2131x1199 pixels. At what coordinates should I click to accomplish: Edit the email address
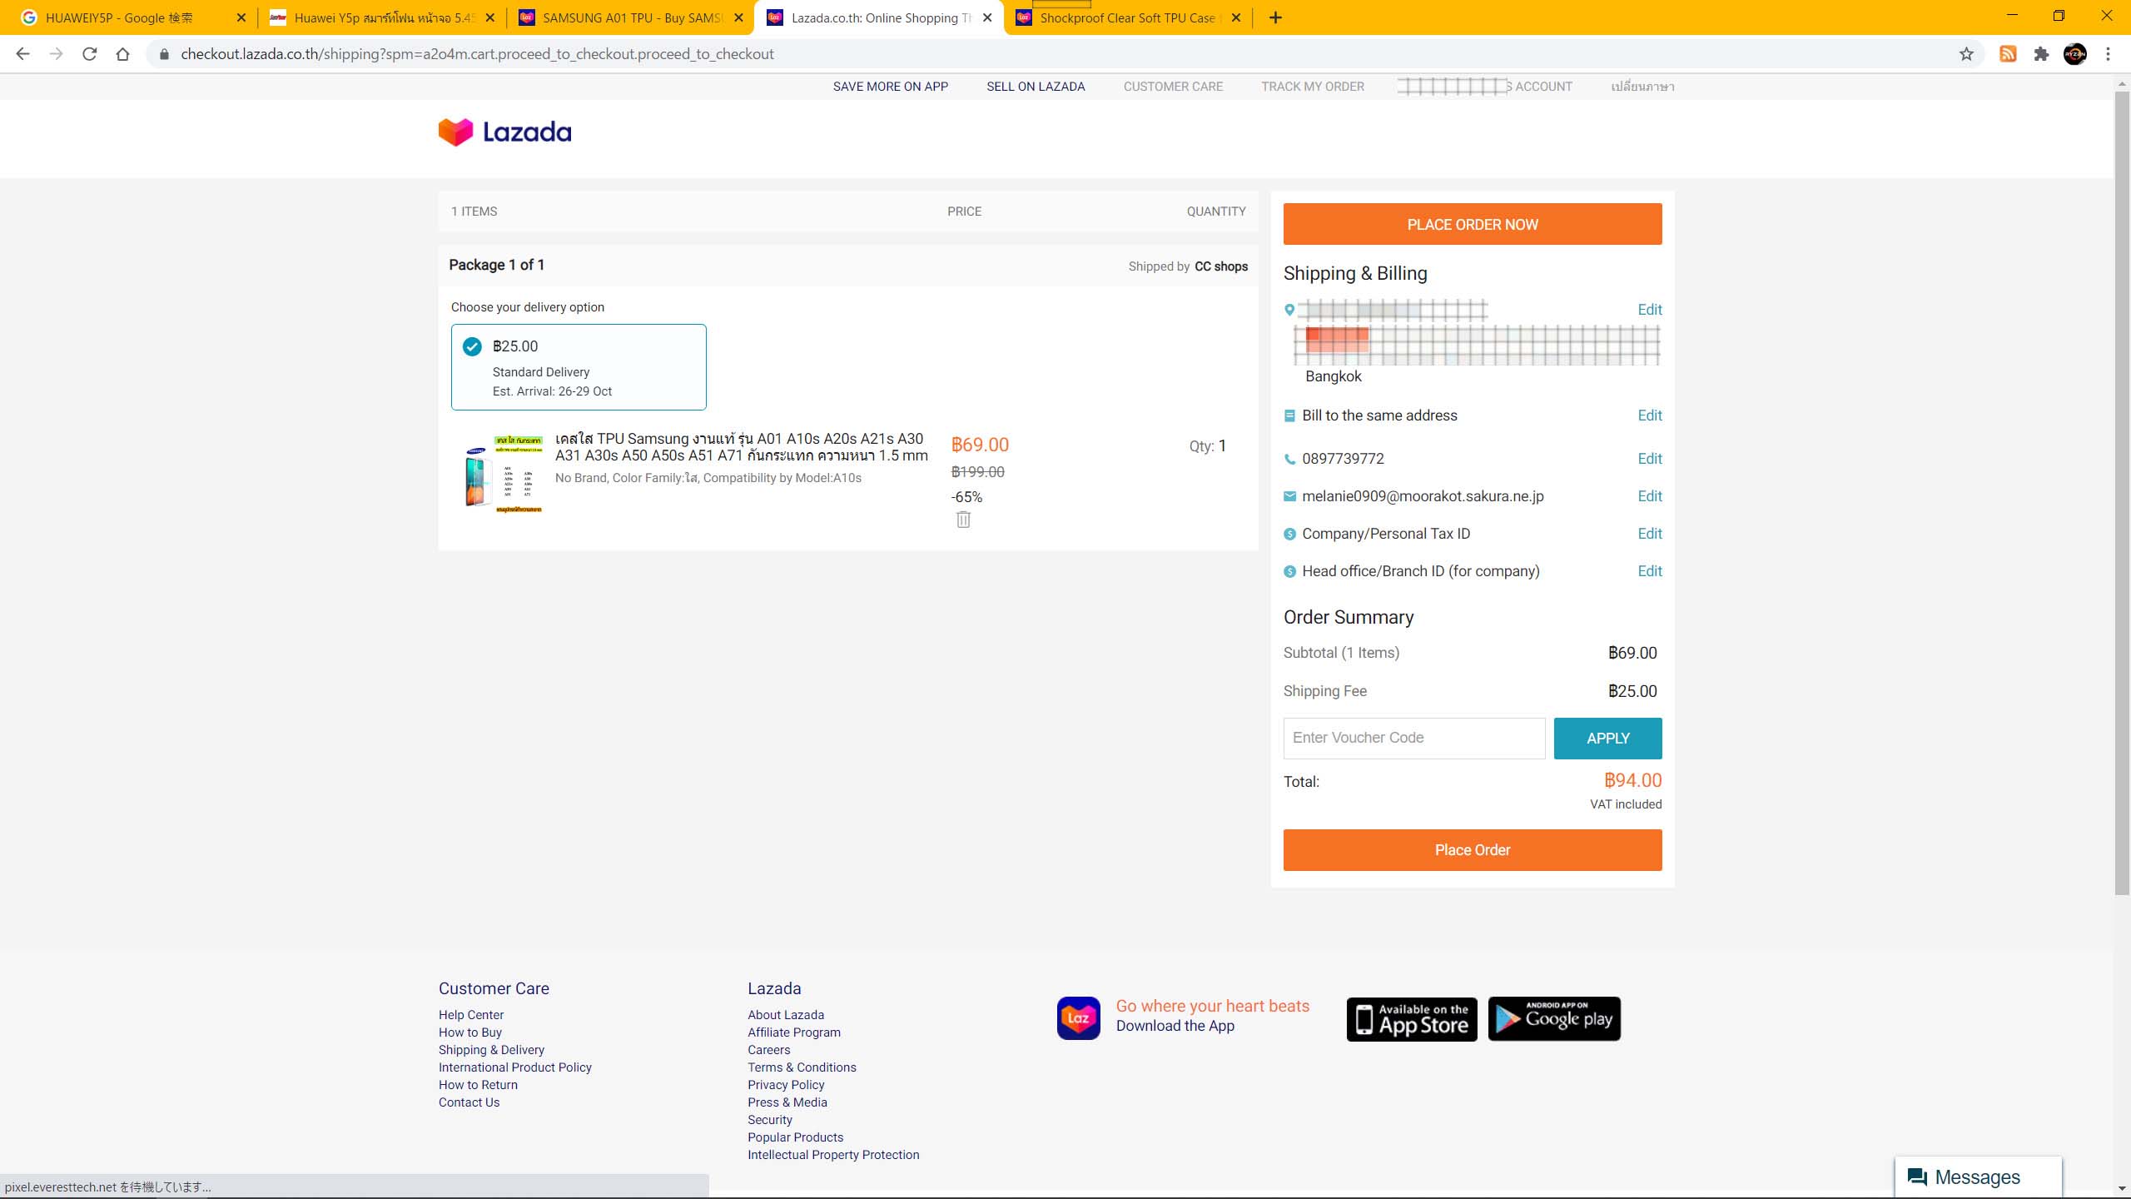(x=1649, y=496)
